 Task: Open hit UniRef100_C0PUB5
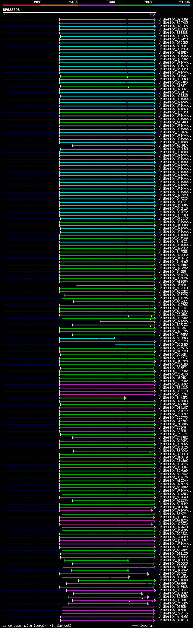point(173,149)
